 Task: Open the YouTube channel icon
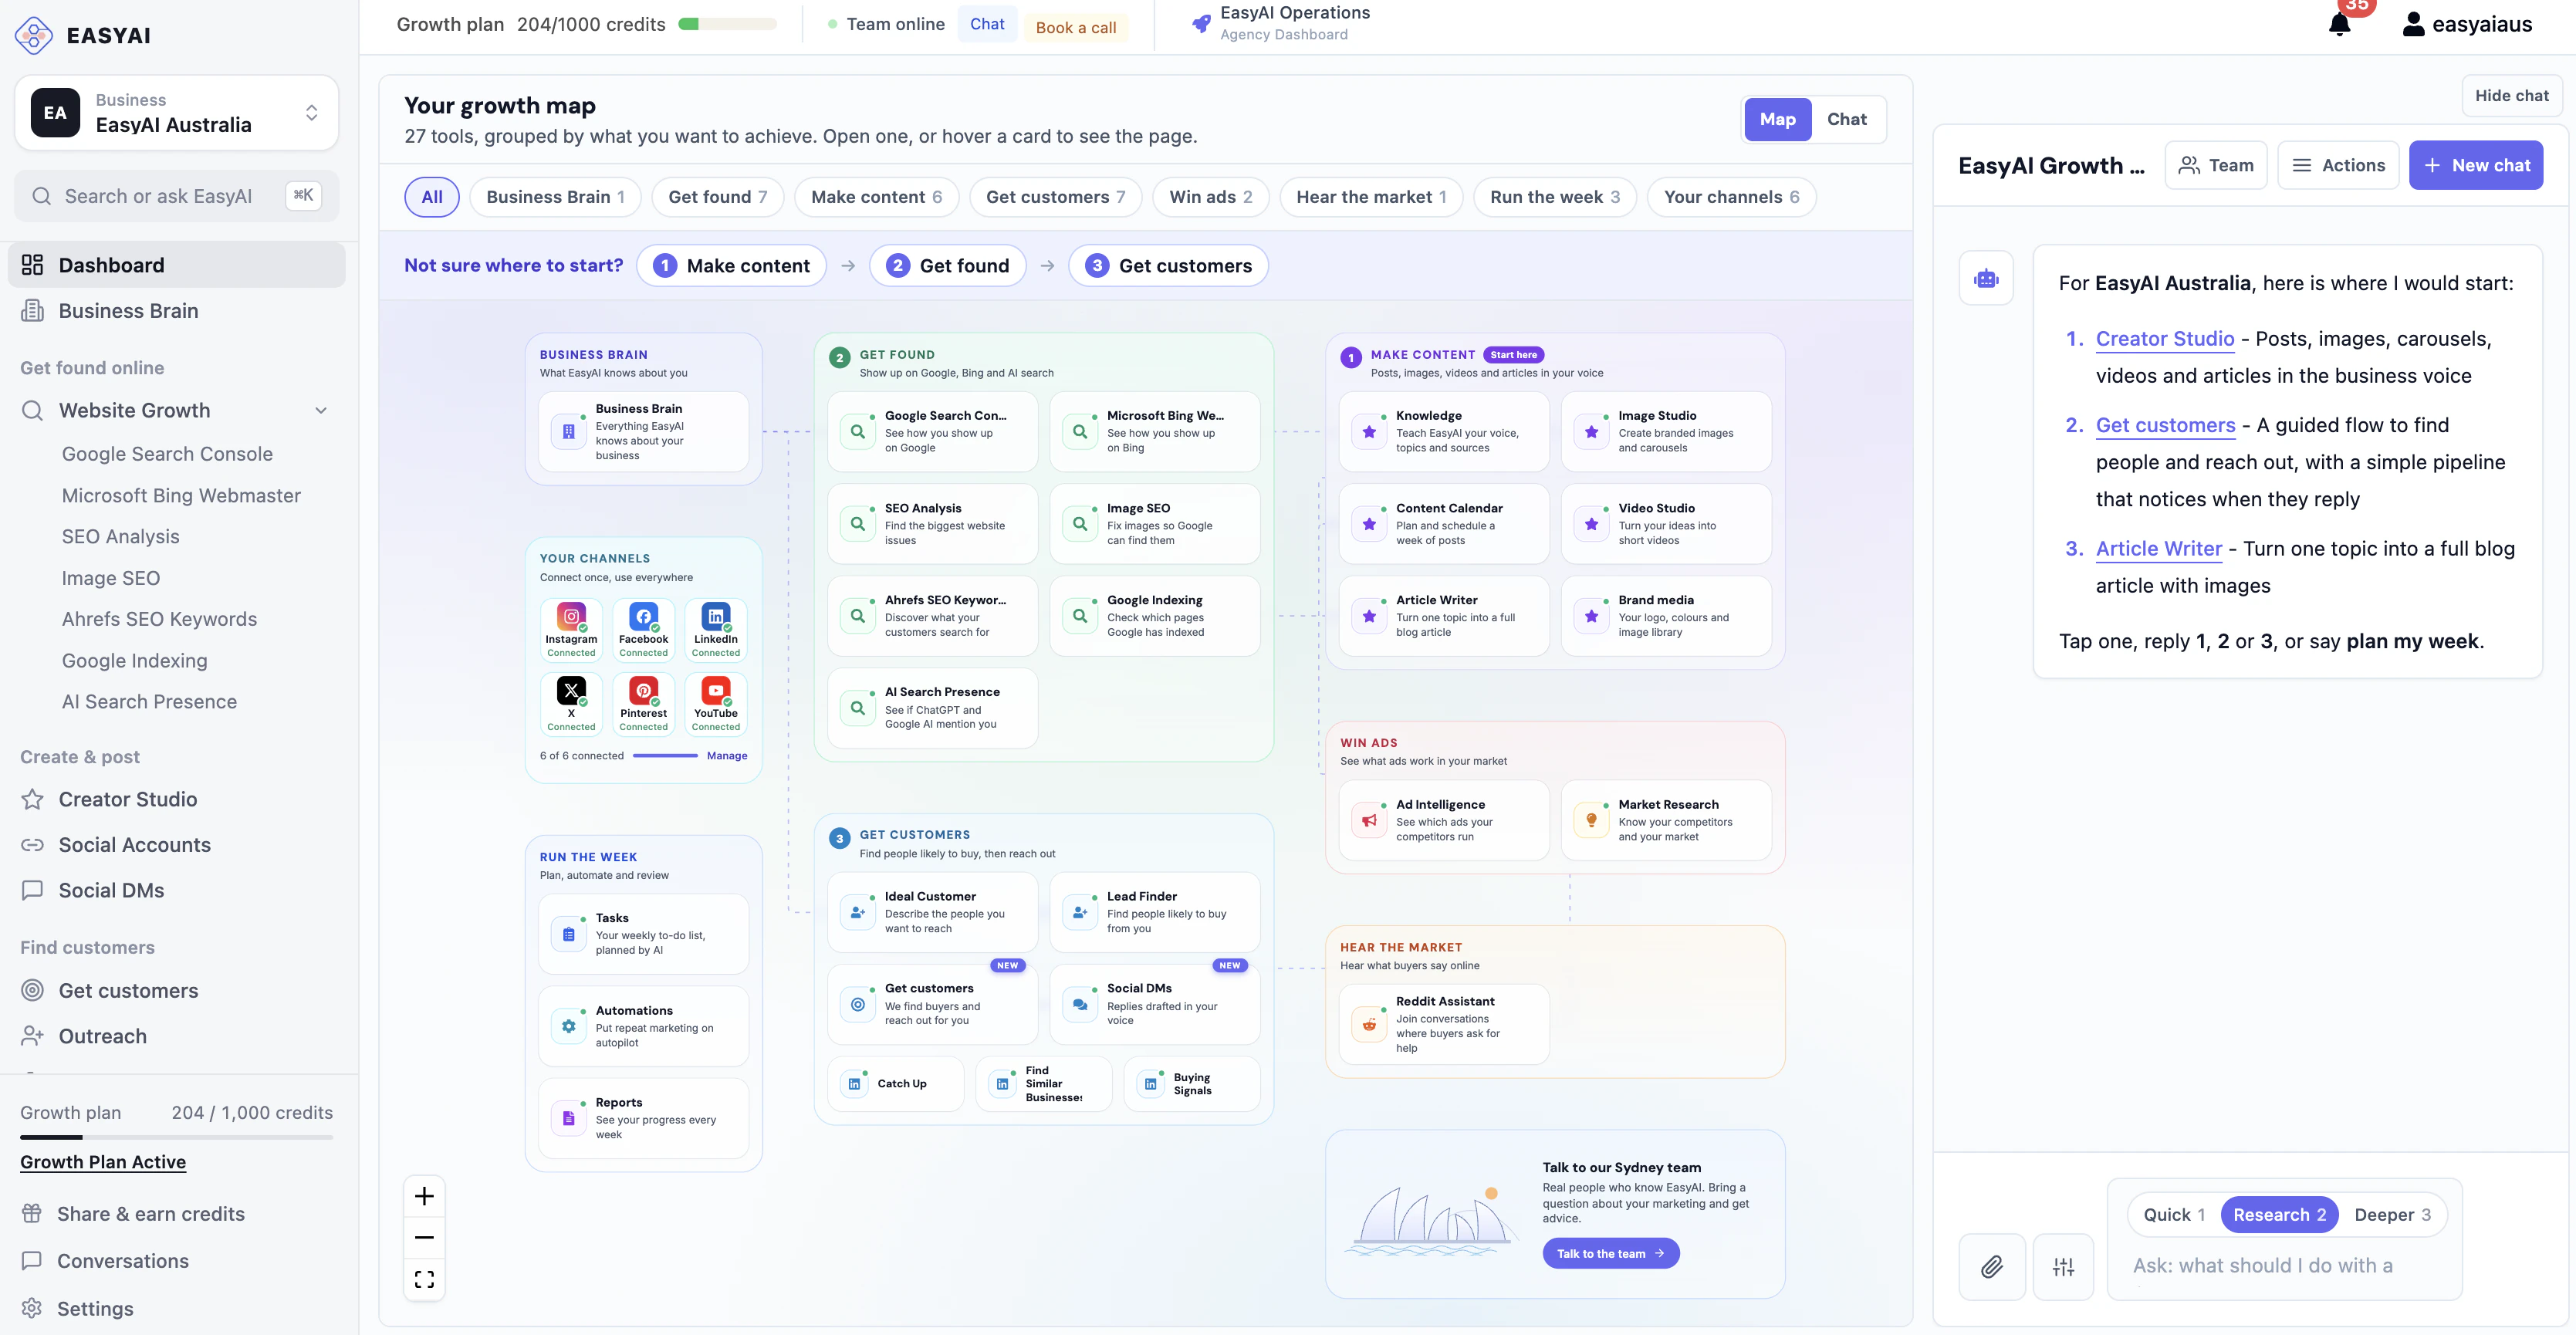pos(715,690)
